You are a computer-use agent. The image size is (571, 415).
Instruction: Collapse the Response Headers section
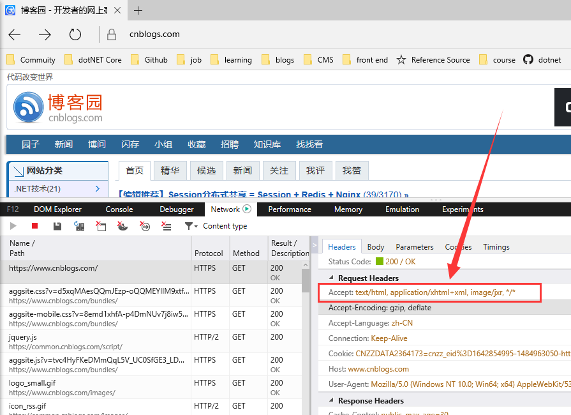pyautogui.click(x=331, y=400)
